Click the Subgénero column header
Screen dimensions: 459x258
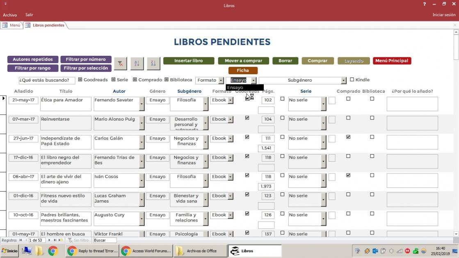190,91
